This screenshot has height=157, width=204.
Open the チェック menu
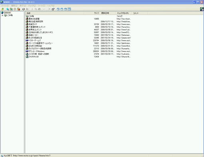click(32, 6)
